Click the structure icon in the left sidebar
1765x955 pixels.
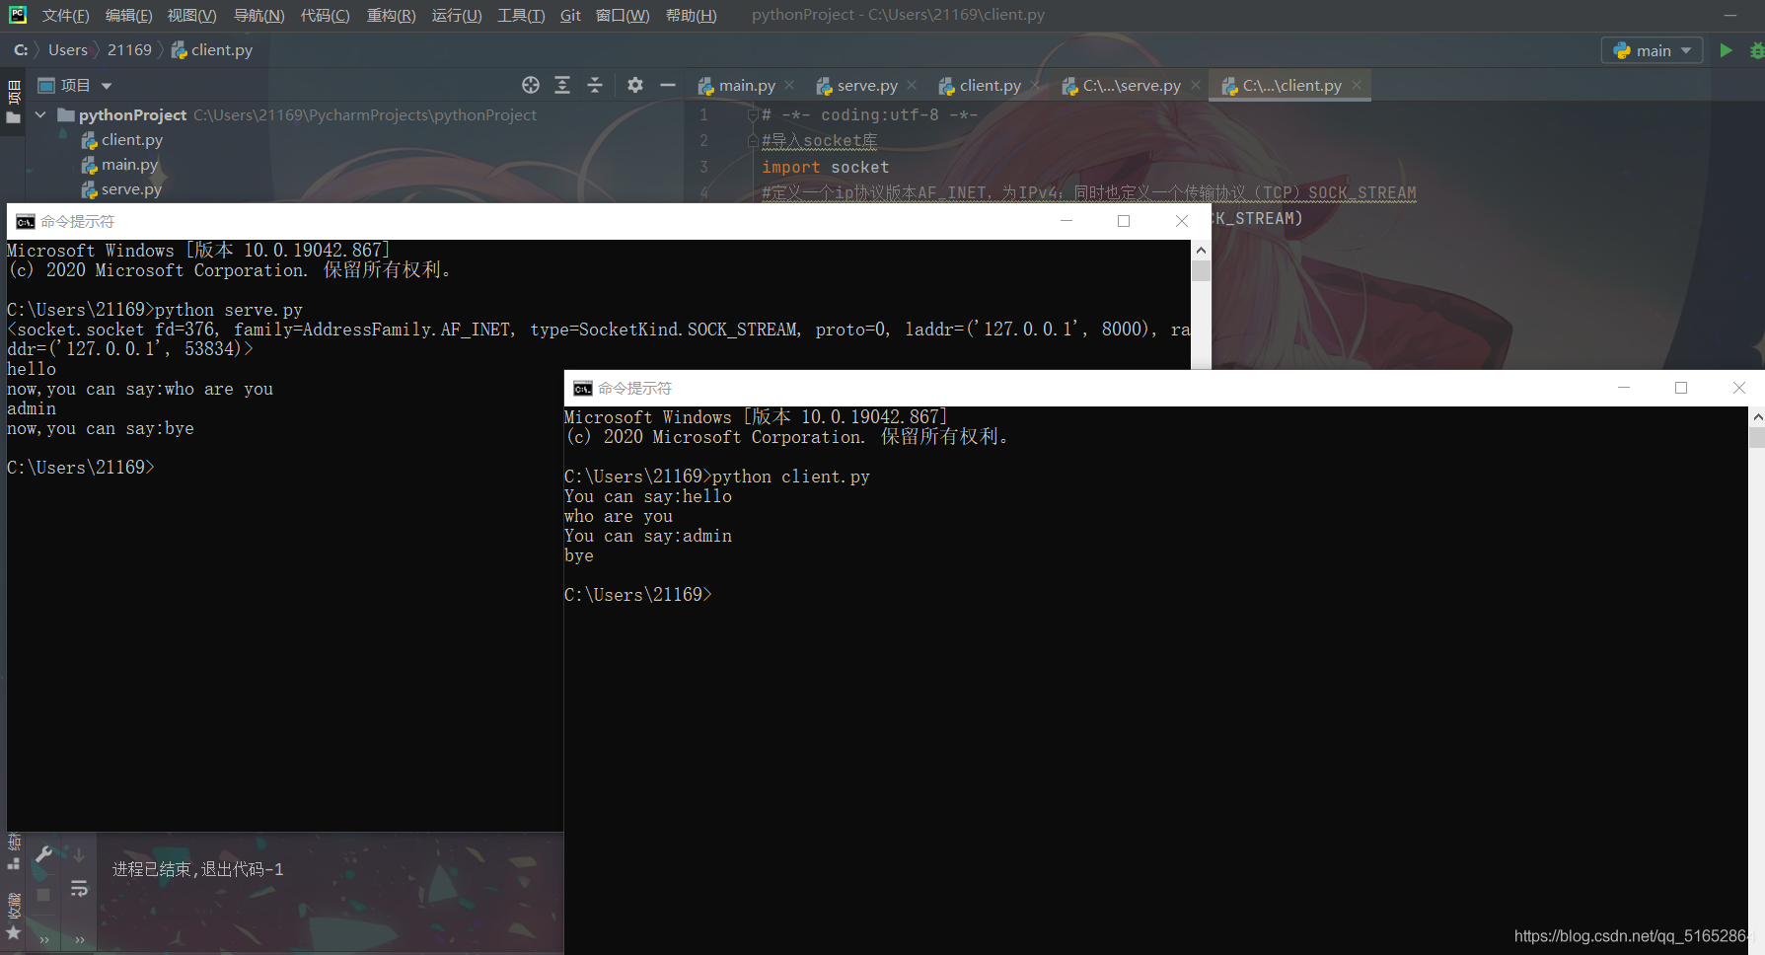click(13, 863)
